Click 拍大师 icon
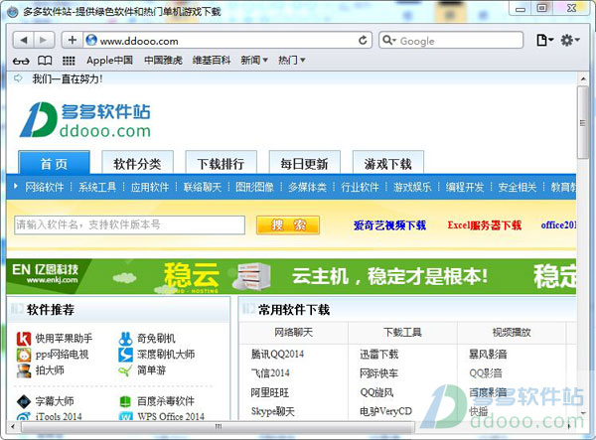This screenshot has height=440, width=596. click(x=24, y=370)
